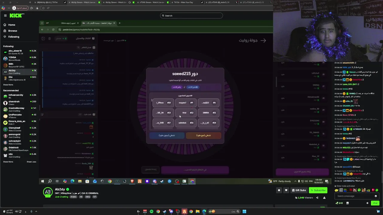Screen dimensions: 383x215
Task: Mute the Ab2dy Stream tab speaker icon
Action: pyautogui.click(x=130, y=2)
